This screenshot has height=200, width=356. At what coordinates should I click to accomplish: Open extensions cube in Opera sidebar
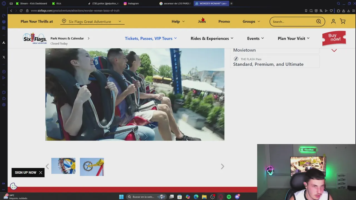click(4, 99)
